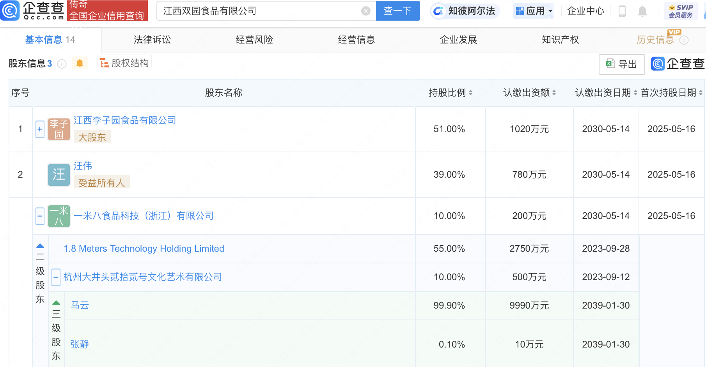Image resolution: width=706 pixels, height=367 pixels.
Task: Switch to the 历史信息 VIP tab
Action: pos(655,40)
